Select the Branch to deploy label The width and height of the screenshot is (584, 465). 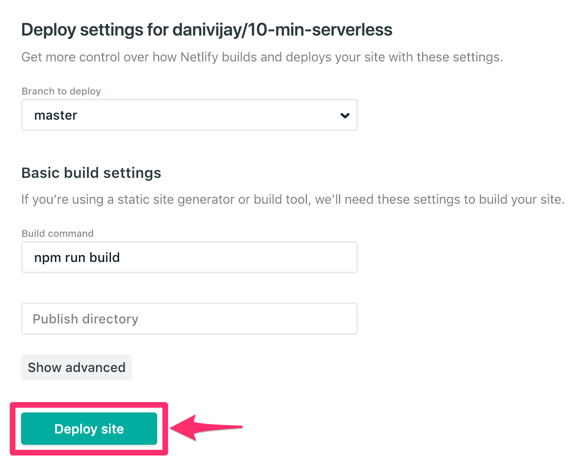pos(61,91)
